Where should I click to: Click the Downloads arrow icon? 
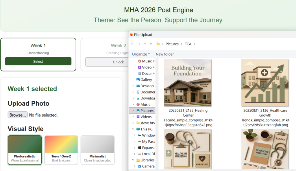[x=138, y=98]
